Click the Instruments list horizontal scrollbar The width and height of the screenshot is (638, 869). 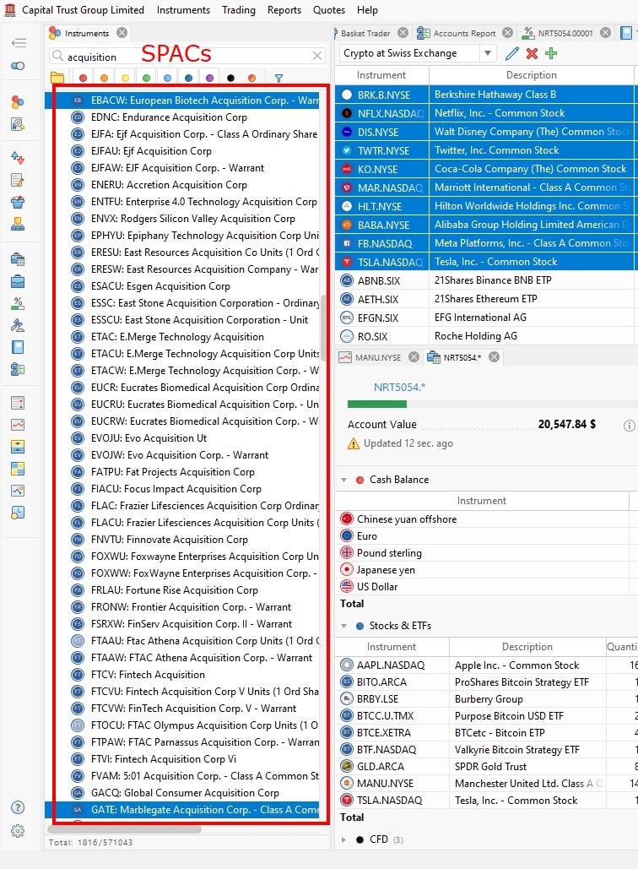(x=125, y=829)
